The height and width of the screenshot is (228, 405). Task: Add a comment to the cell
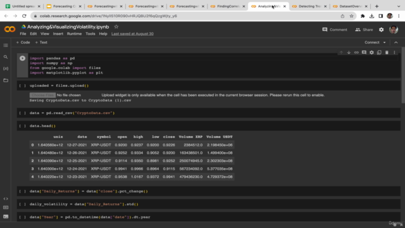pyautogui.click(x=364, y=53)
